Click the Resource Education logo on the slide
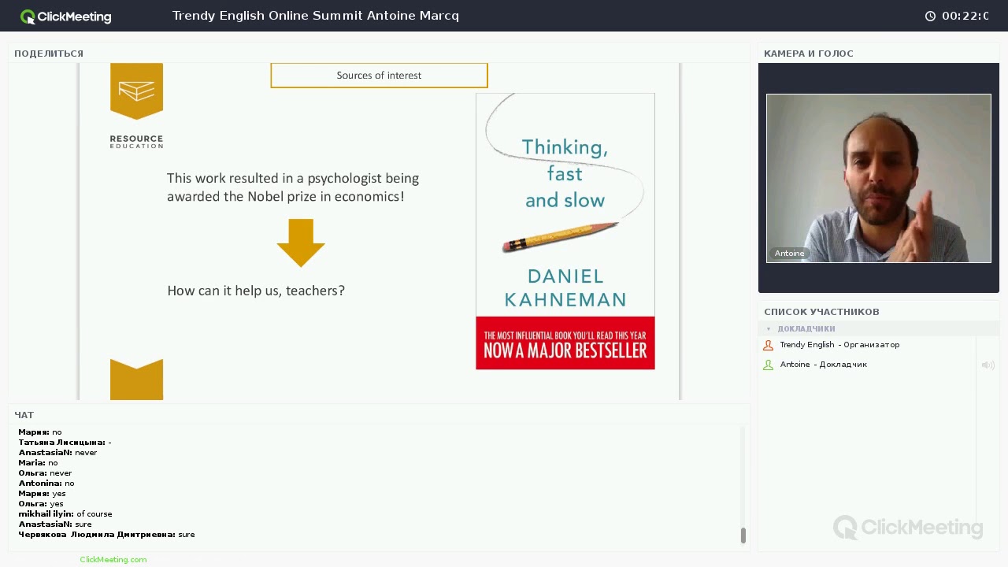The image size is (1008, 567). coord(136,106)
